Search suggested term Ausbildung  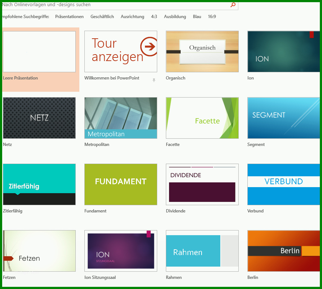click(175, 17)
